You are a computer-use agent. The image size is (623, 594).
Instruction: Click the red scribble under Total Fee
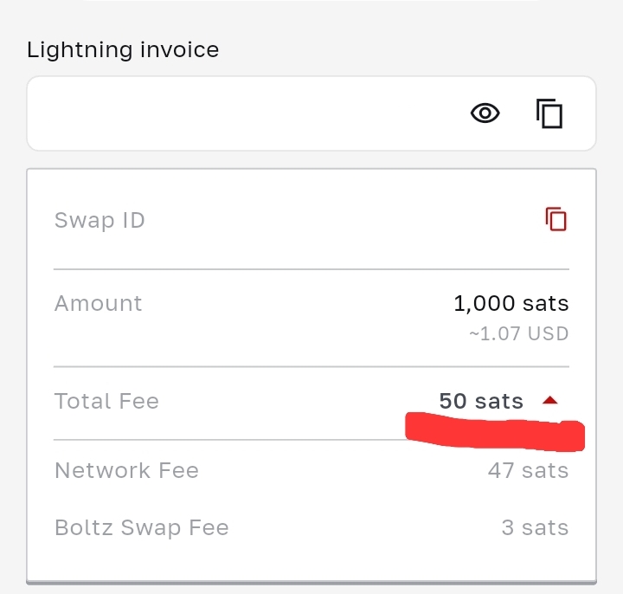pyautogui.click(x=495, y=433)
